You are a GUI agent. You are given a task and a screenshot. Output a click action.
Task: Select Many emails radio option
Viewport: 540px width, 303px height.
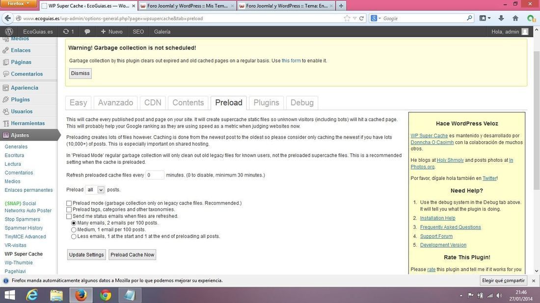pos(73,223)
